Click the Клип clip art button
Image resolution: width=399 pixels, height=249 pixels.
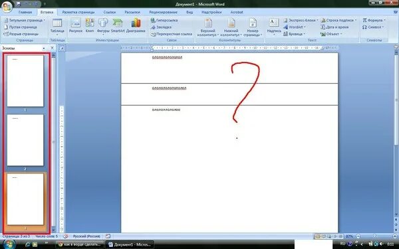90,25
